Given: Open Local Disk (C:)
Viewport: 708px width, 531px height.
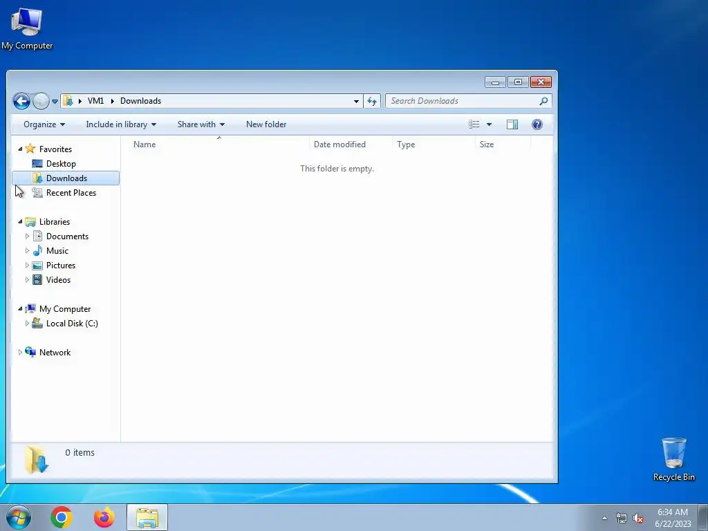Looking at the screenshot, I should (x=72, y=324).
